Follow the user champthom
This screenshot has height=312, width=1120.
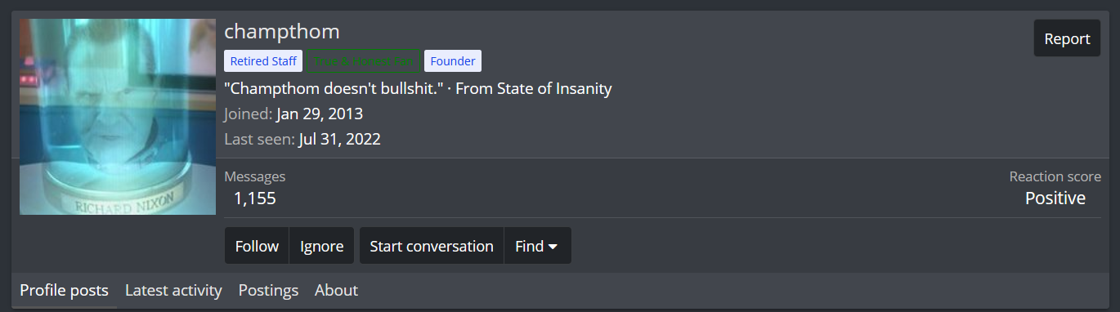pyautogui.click(x=257, y=246)
